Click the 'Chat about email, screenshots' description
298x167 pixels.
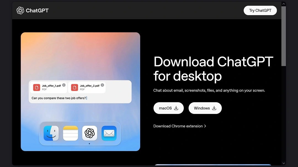tap(209, 91)
